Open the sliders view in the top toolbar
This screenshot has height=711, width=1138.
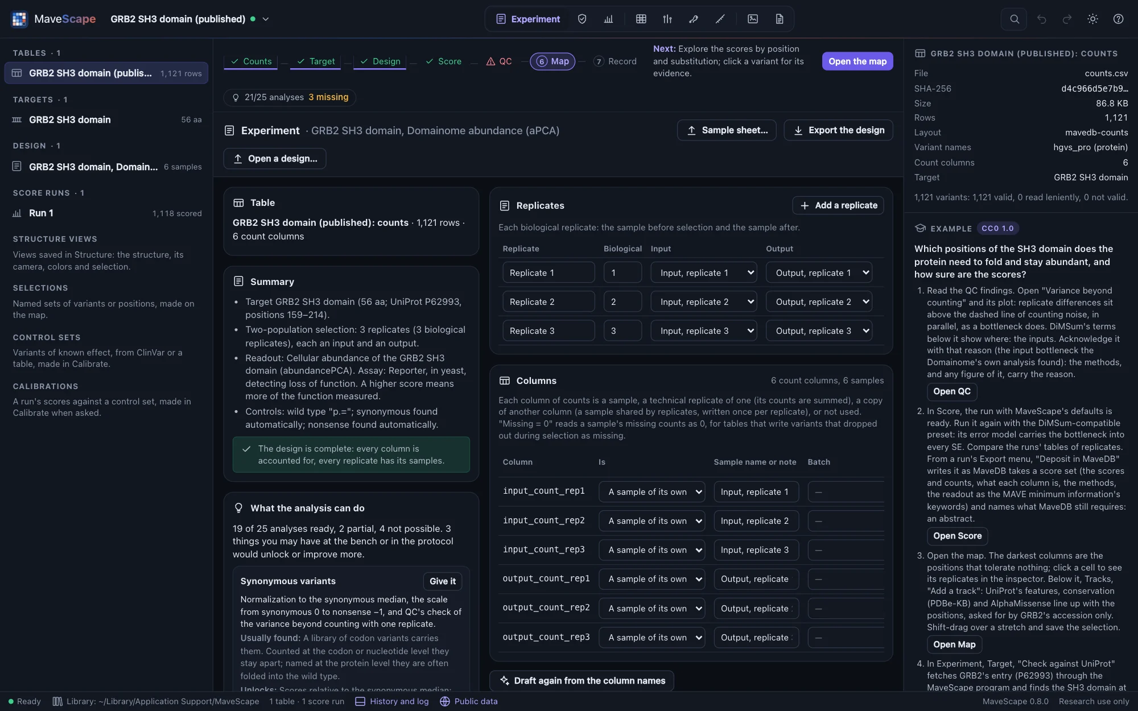click(667, 19)
